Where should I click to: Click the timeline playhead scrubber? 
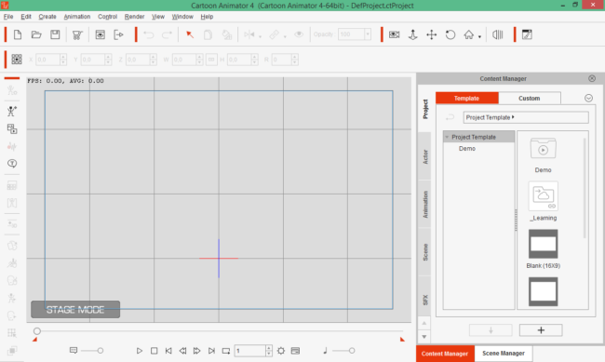click(x=37, y=331)
